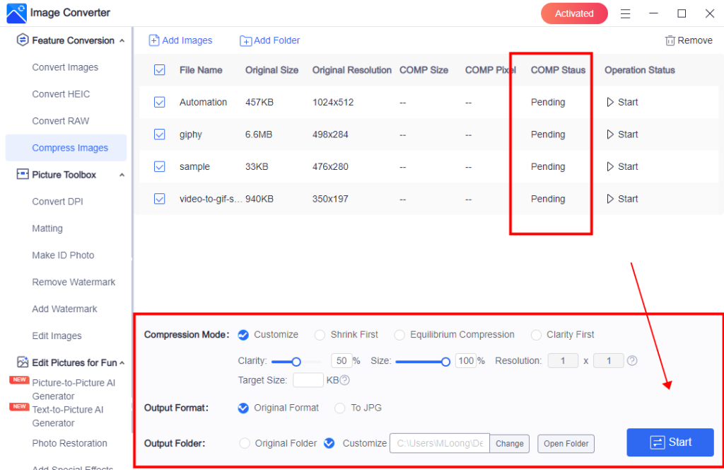Open the Add Images dialog
724x470 pixels.
click(x=180, y=40)
